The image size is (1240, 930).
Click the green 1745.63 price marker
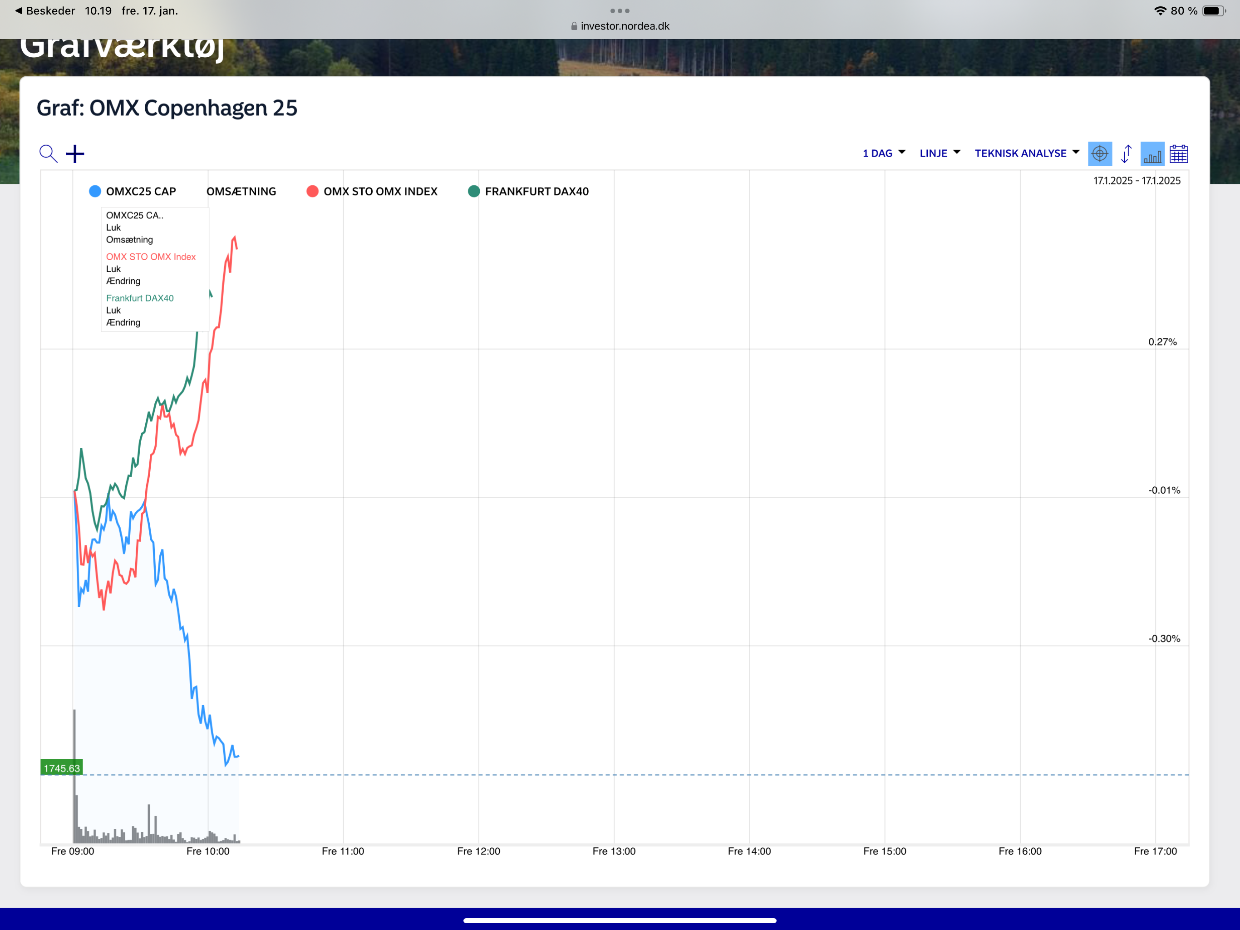pyautogui.click(x=62, y=768)
